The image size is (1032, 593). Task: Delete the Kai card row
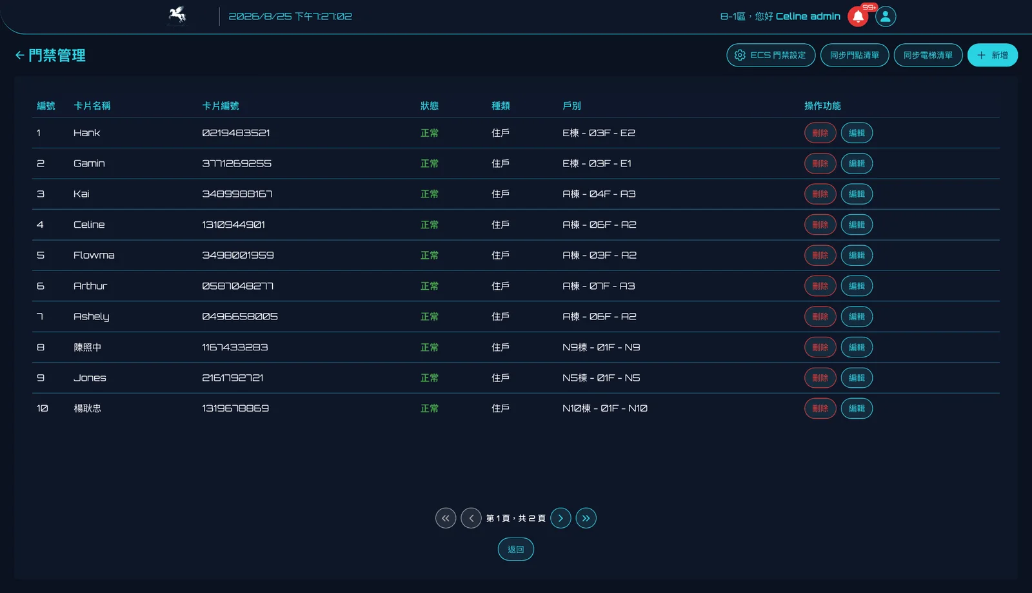coord(820,194)
